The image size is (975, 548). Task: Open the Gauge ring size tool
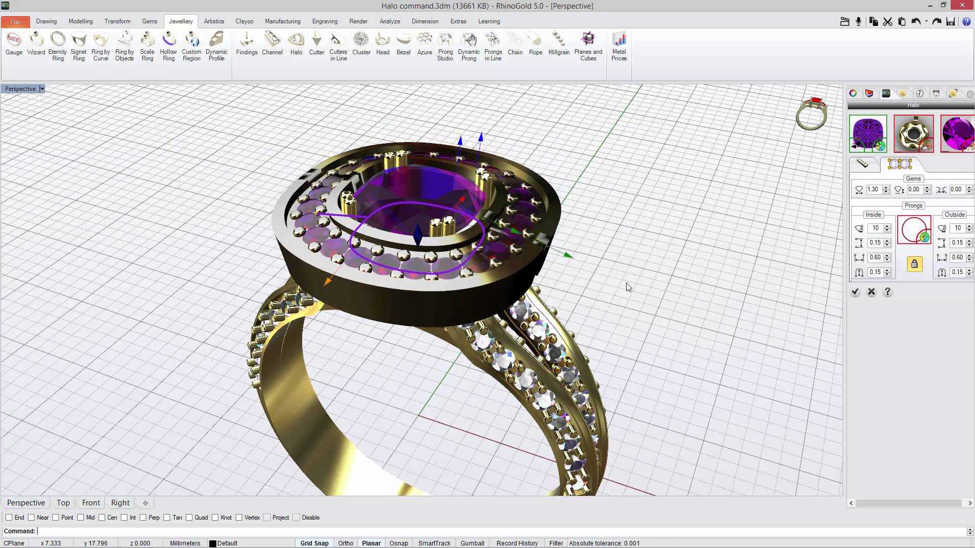[x=14, y=44]
